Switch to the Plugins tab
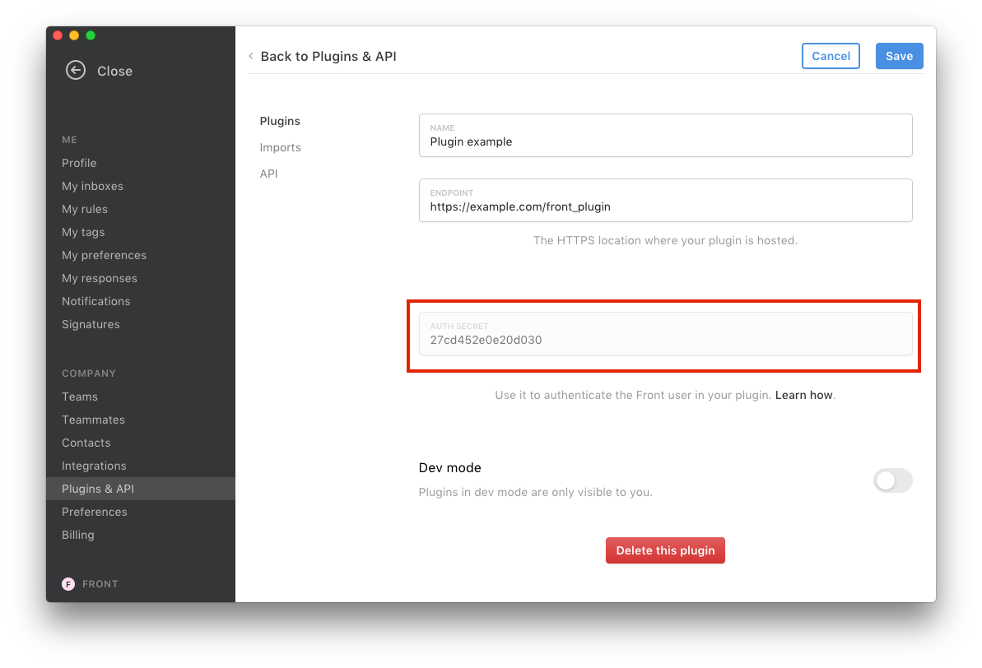This screenshot has width=982, height=668. pyautogui.click(x=280, y=122)
